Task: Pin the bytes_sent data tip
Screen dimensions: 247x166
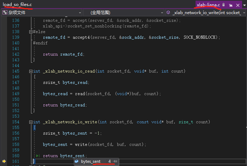Action: point(115,161)
